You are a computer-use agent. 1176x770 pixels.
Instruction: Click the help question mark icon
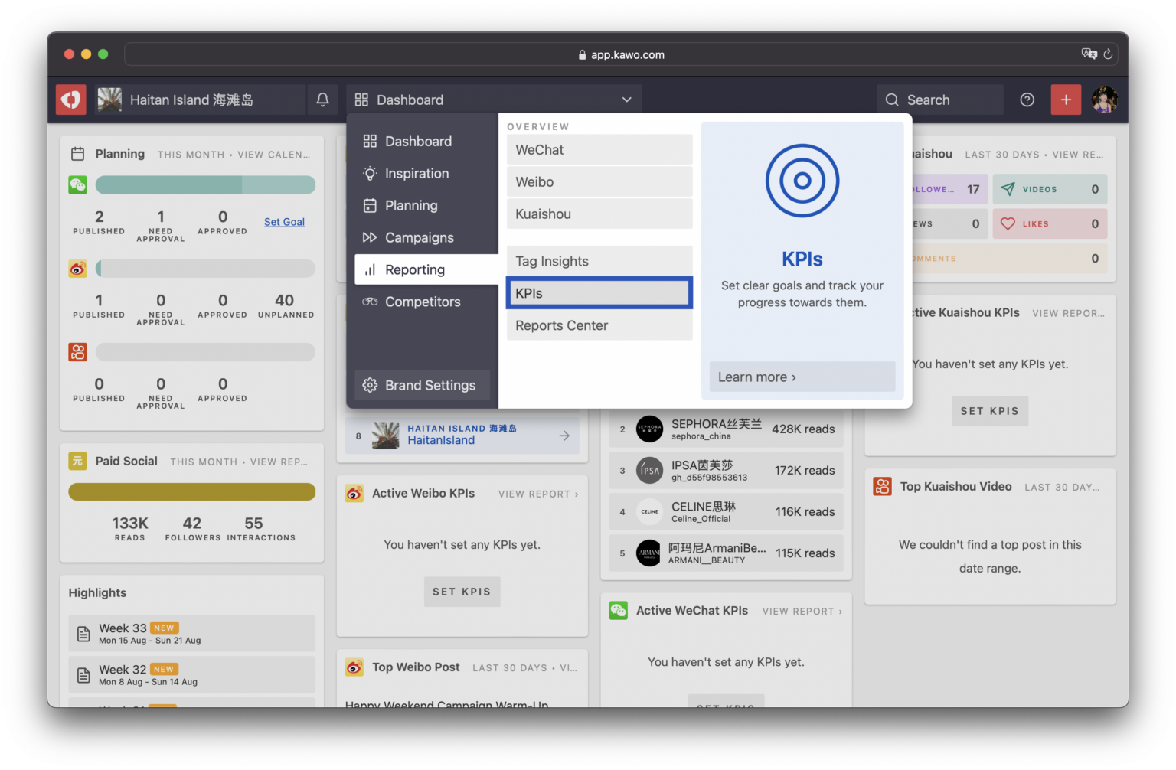pos(1027,100)
